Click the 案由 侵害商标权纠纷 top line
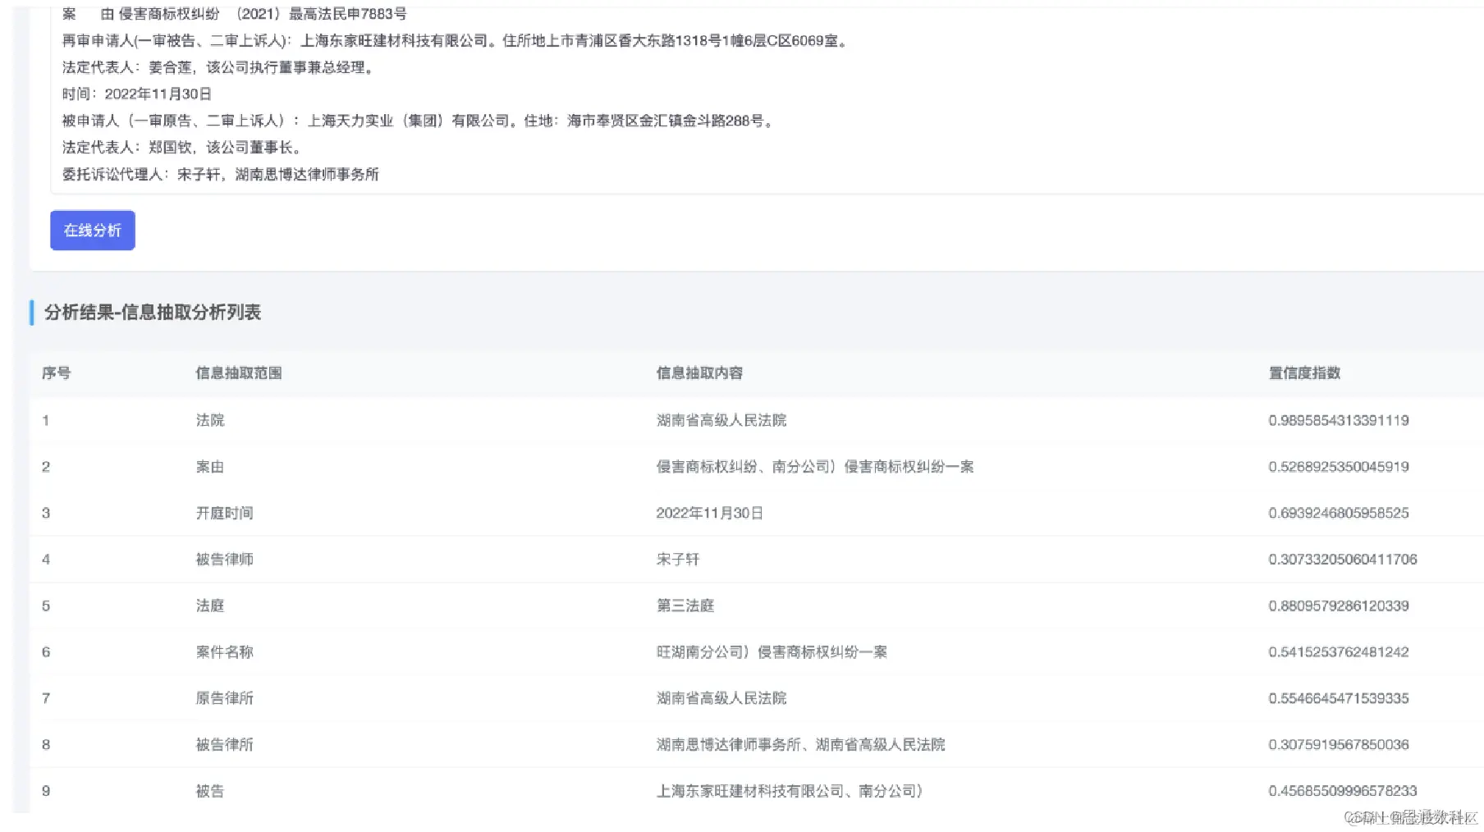 (x=235, y=14)
